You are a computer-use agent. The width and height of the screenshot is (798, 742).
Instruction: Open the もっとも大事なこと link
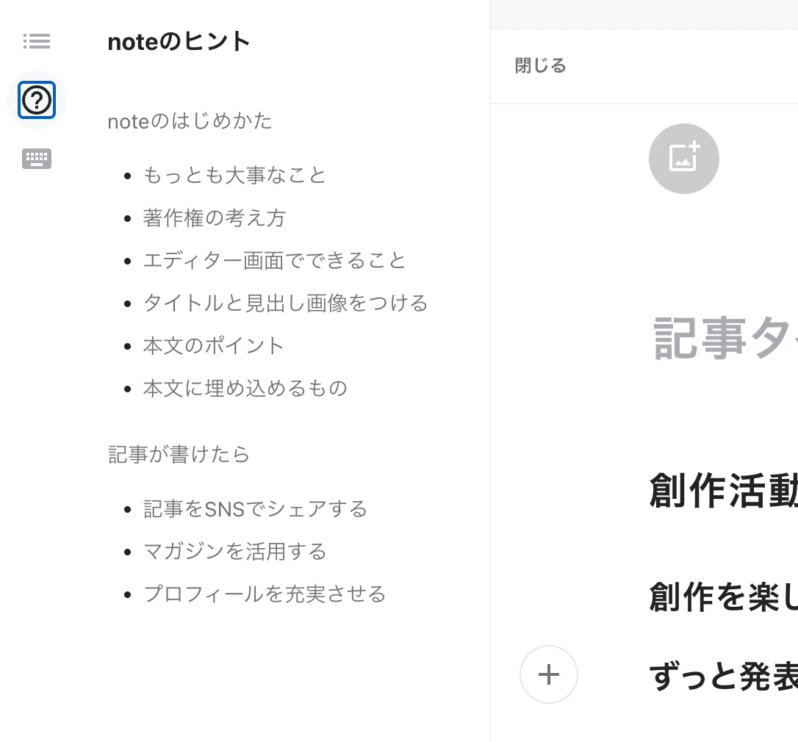[x=234, y=175]
